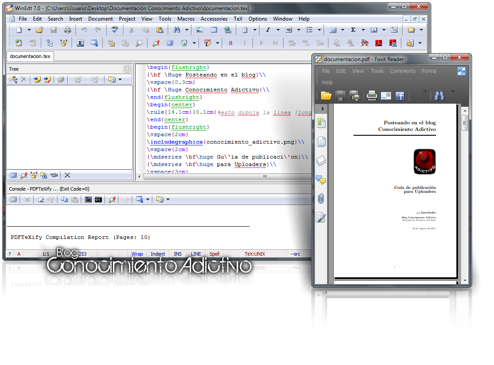Click the Foxit fullscreen expand button

[x=461, y=71]
